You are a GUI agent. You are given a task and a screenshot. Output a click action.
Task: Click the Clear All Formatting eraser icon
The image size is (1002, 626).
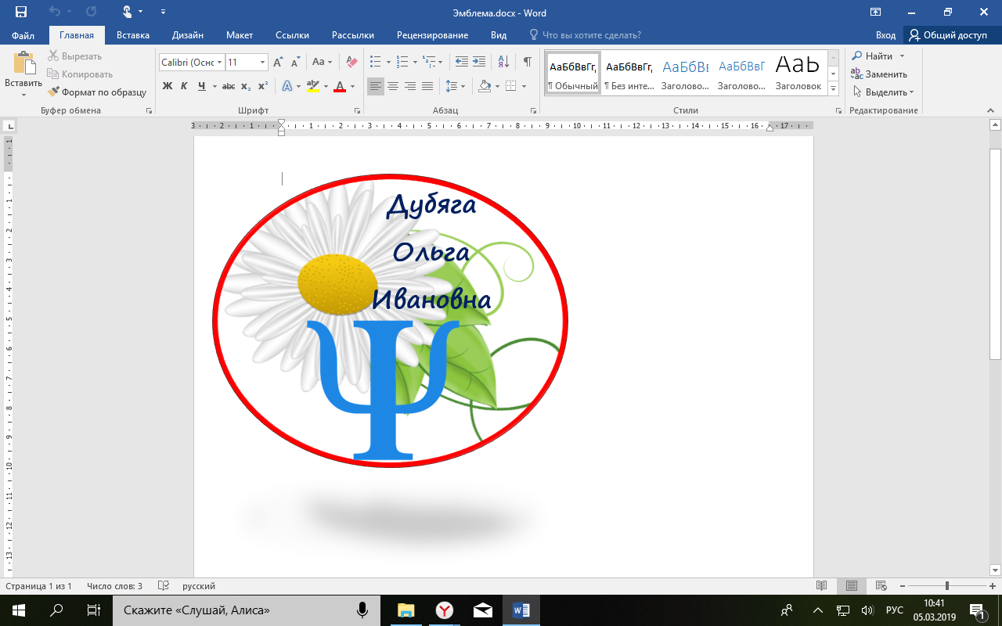click(x=351, y=62)
